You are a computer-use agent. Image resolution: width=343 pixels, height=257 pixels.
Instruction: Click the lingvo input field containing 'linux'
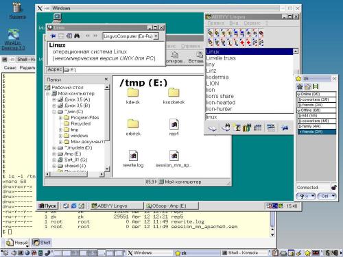tap(249, 117)
